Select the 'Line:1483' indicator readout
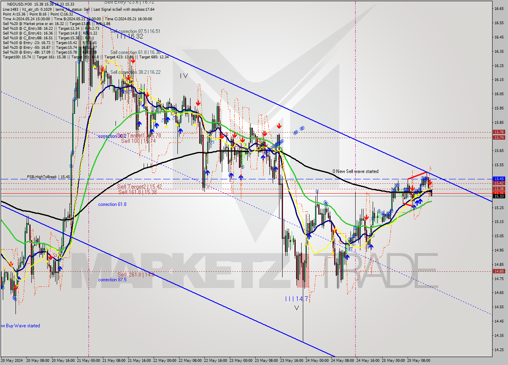Image resolution: width=508 pixels, height=365 pixels. pos(10,9)
